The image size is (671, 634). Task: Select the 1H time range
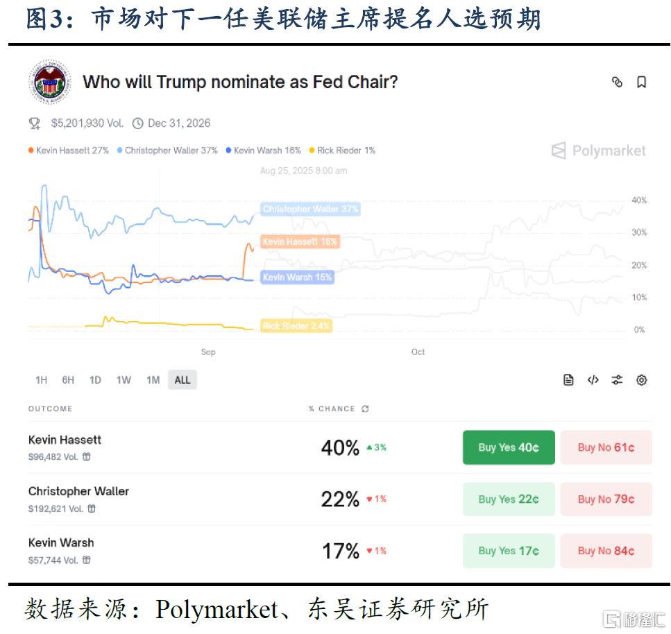point(41,379)
